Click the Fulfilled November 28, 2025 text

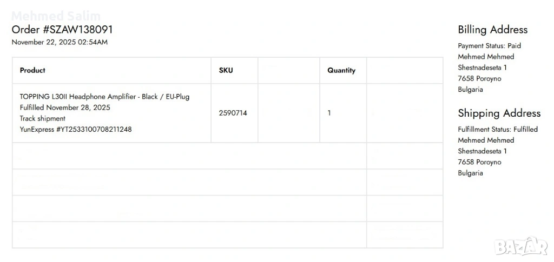(x=65, y=108)
